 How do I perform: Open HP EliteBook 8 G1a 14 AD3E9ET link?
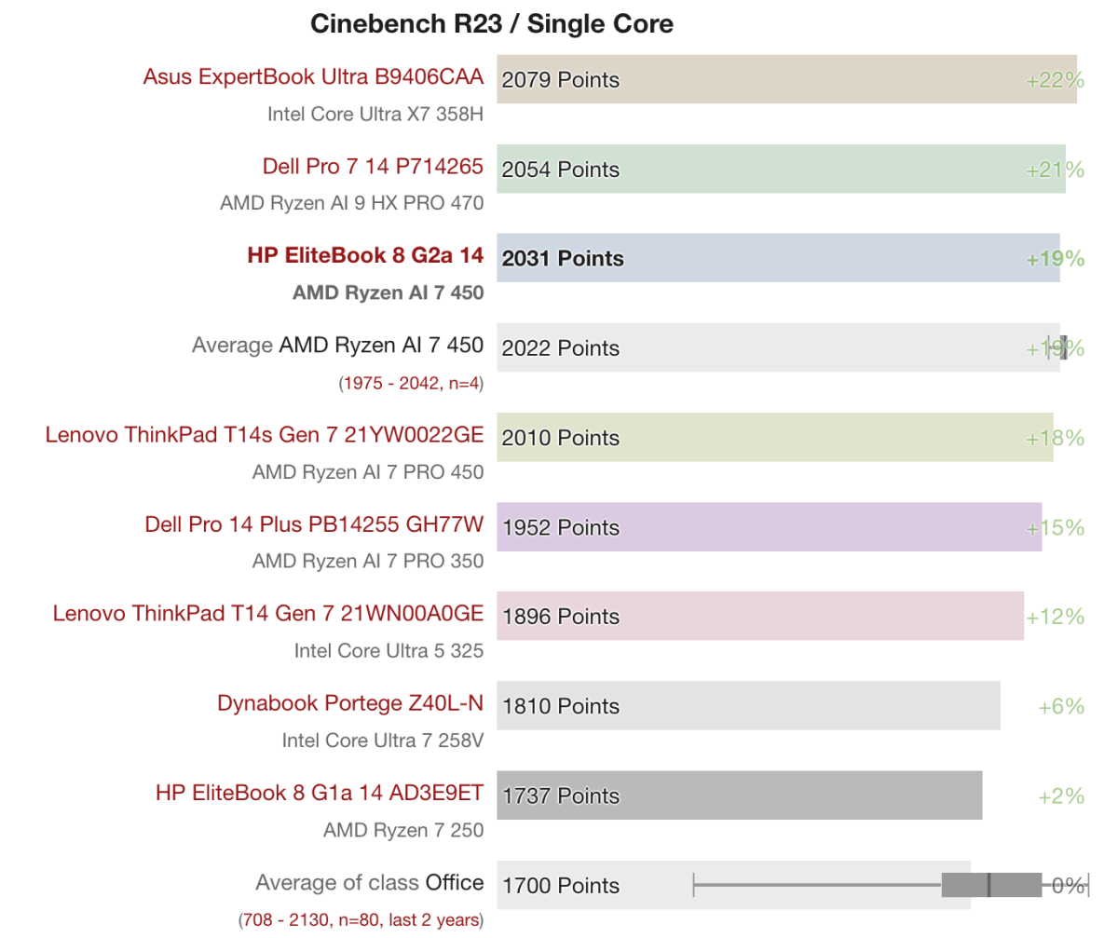320,794
